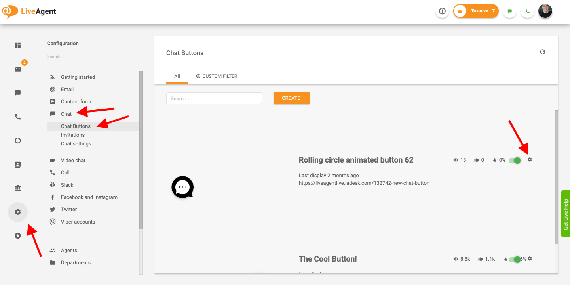This screenshot has height=285, width=570.
Task: Open the Configuration gear in left sidebar
Action: 18,212
